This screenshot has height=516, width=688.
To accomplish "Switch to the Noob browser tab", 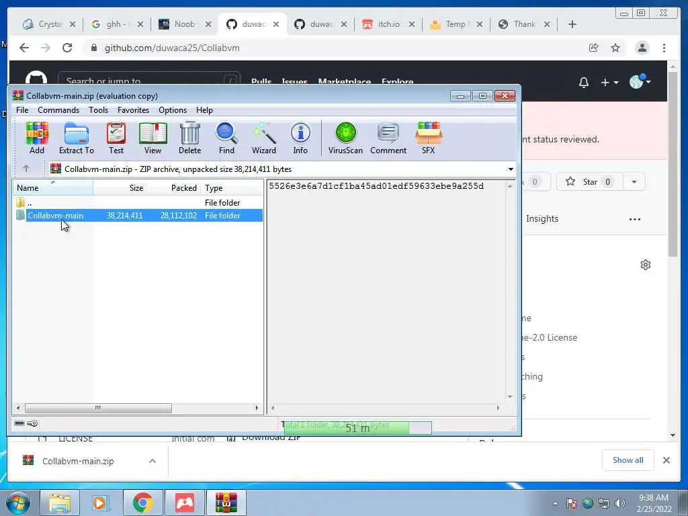I will (x=185, y=24).
